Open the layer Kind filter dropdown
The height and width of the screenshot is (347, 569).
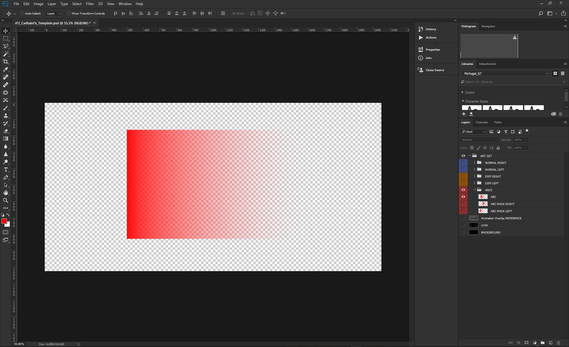[x=473, y=132]
